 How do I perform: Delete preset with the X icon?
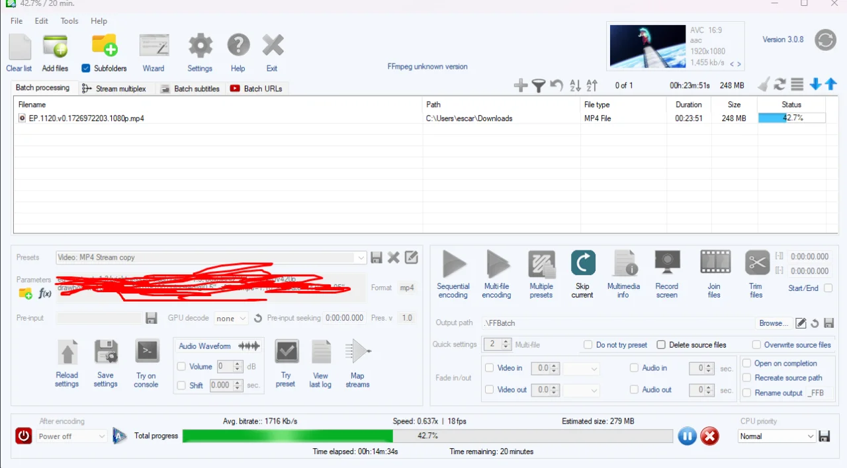click(x=394, y=258)
